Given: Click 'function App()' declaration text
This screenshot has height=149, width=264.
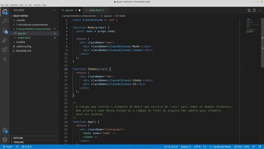Looking at the screenshot, I should pos(84,122).
